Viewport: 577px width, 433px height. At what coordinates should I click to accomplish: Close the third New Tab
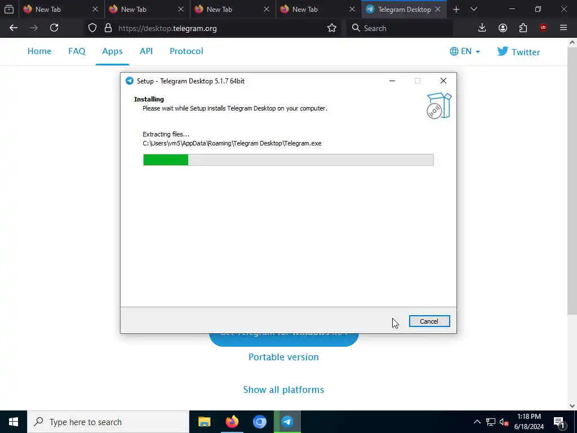[267, 10]
